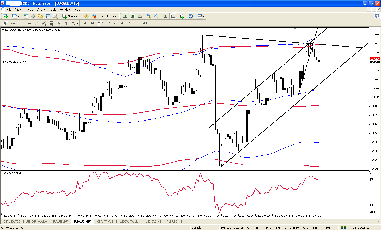Zoom in on the chart
Image resolution: width=381 pixels, height=230 pixels.
coord(149,16)
